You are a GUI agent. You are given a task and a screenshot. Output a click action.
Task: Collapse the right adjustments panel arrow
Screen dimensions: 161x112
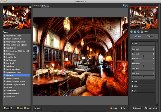[x=160, y=57]
